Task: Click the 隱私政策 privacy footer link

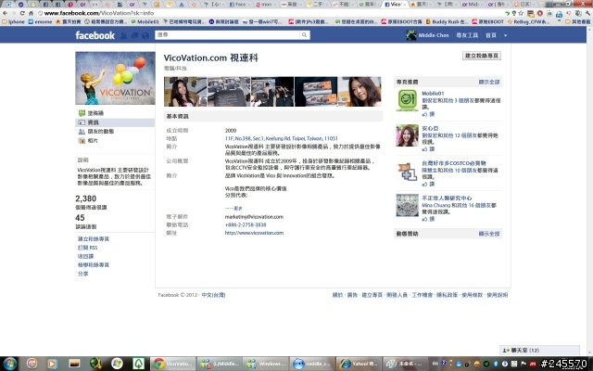Action: tap(447, 295)
